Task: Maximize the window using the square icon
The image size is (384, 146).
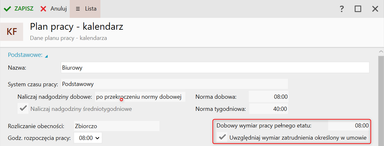Action: [x=358, y=9]
